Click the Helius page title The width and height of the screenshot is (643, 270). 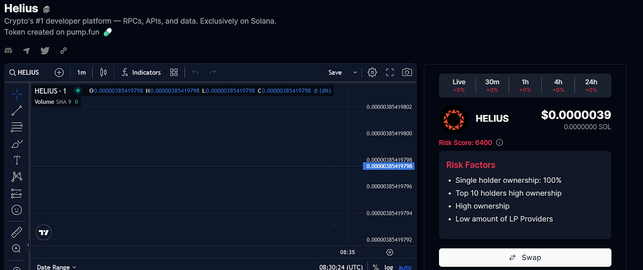[x=21, y=9]
